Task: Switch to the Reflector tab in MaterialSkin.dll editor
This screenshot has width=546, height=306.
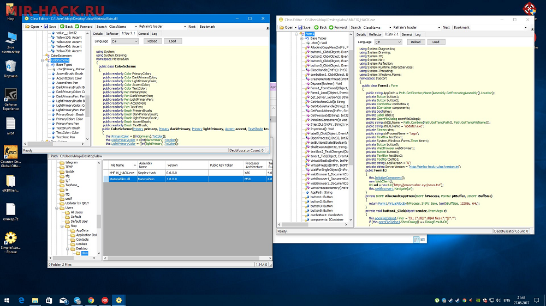Action: coord(112,34)
